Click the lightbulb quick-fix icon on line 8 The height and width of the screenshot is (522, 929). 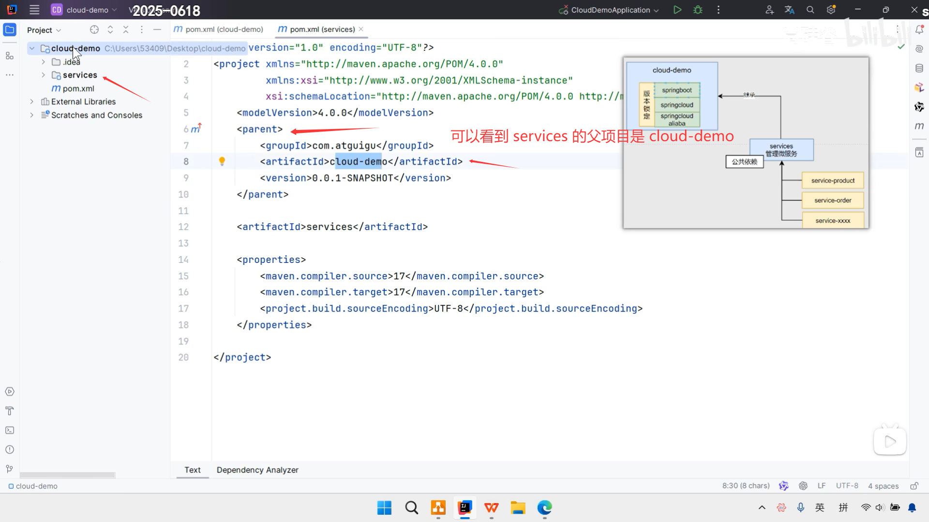click(x=222, y=161)
